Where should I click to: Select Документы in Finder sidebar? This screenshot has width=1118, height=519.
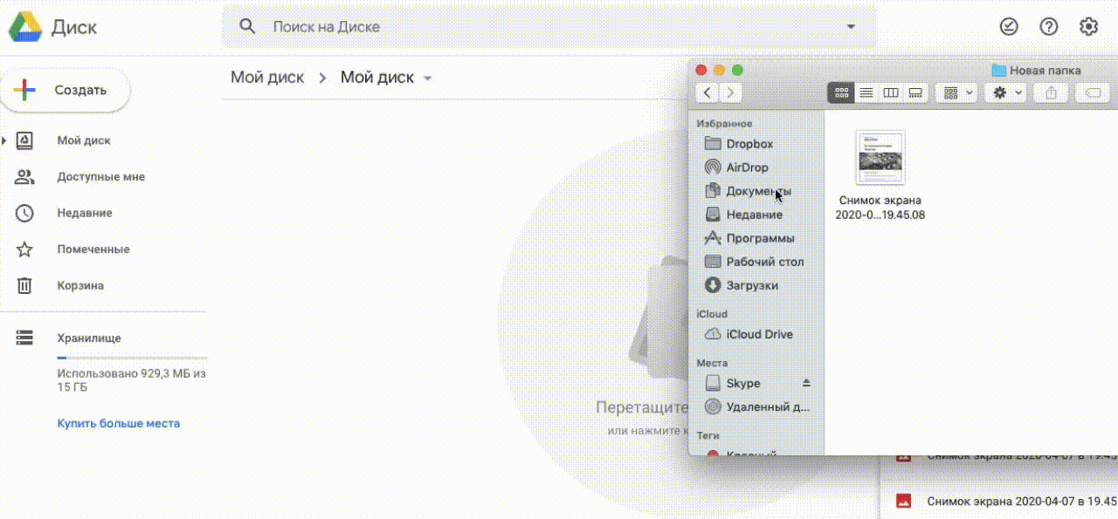point(756,191)
